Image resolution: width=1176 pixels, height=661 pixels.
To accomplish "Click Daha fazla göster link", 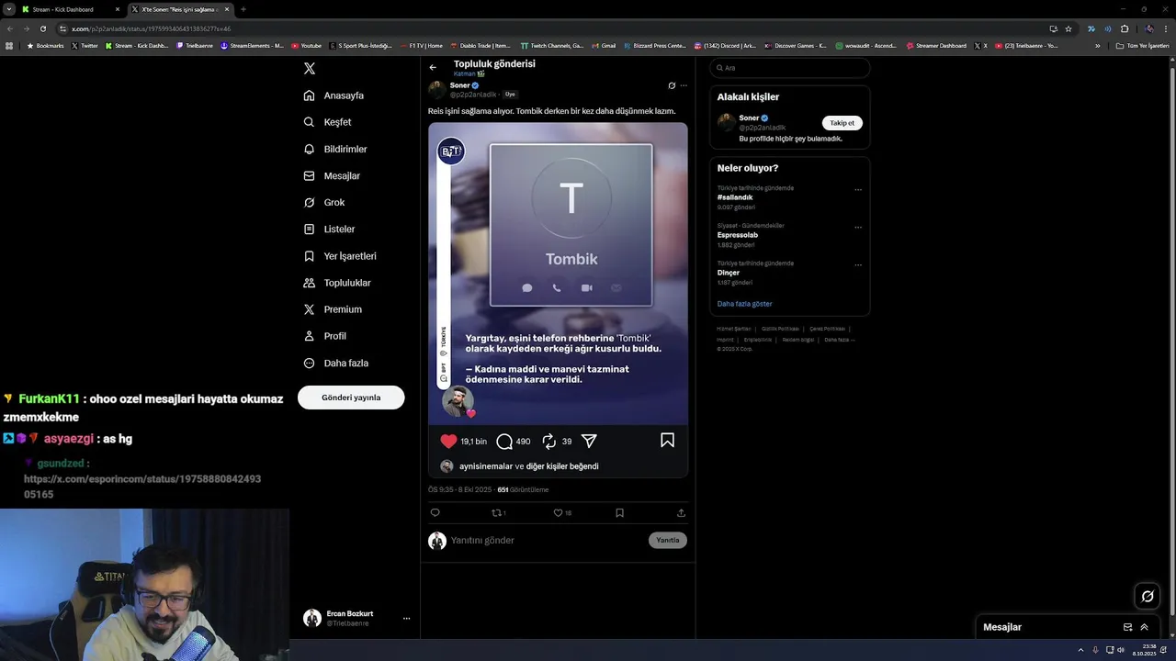I will point(744,304).
